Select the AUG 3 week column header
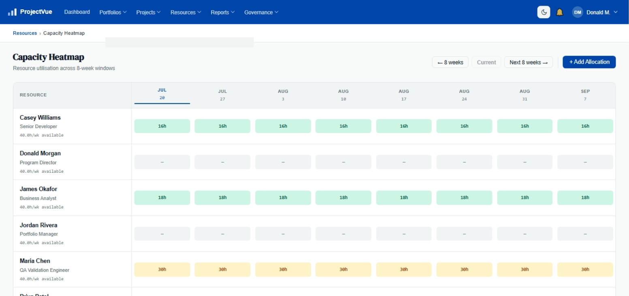 tap(283, 95)
